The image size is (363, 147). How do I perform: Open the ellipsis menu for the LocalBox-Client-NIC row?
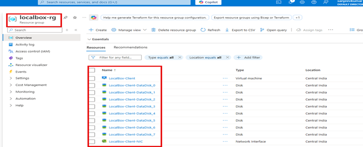(x=225, y=141)
